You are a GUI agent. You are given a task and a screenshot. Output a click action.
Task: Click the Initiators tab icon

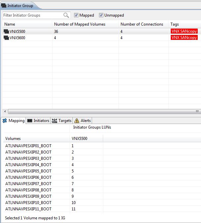[30, 121]
